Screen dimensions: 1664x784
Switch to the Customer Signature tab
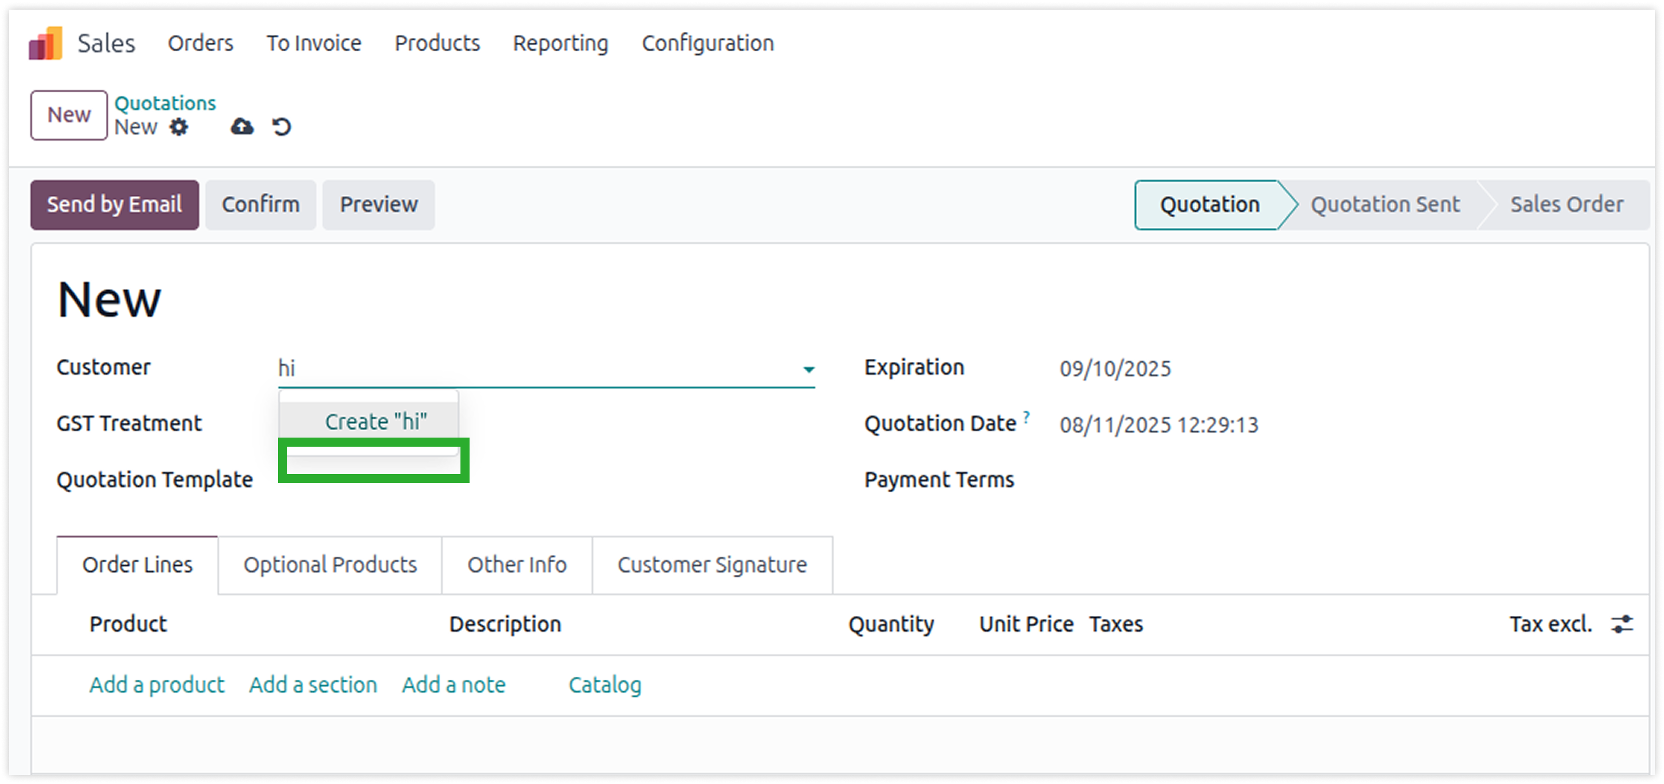[x=712, y=565]
